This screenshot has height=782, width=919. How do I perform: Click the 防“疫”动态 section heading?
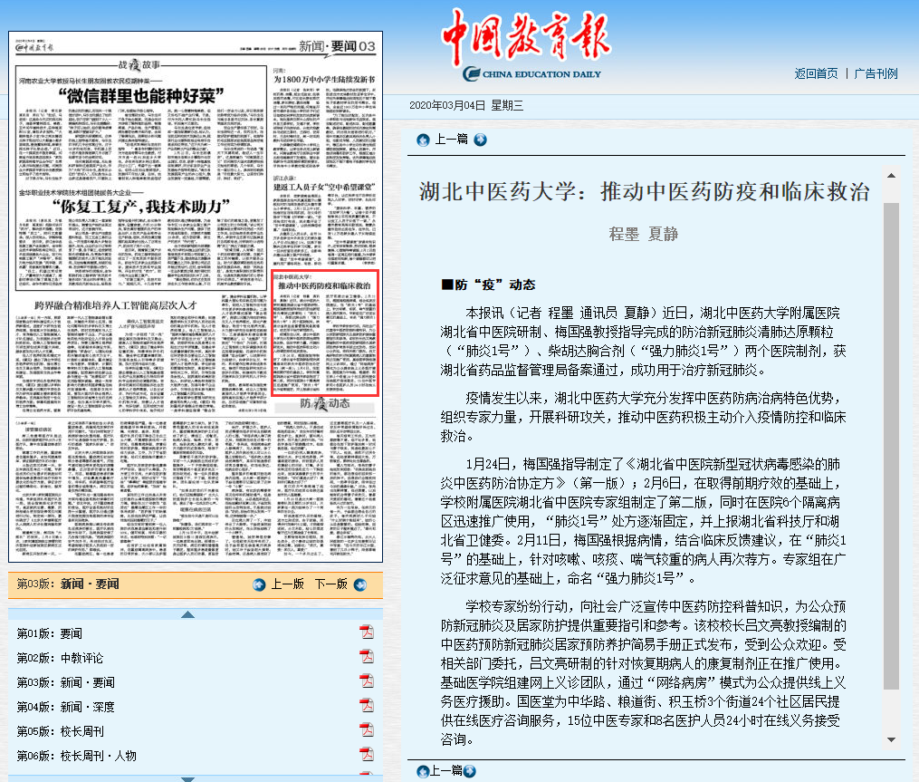click(488, 285)
